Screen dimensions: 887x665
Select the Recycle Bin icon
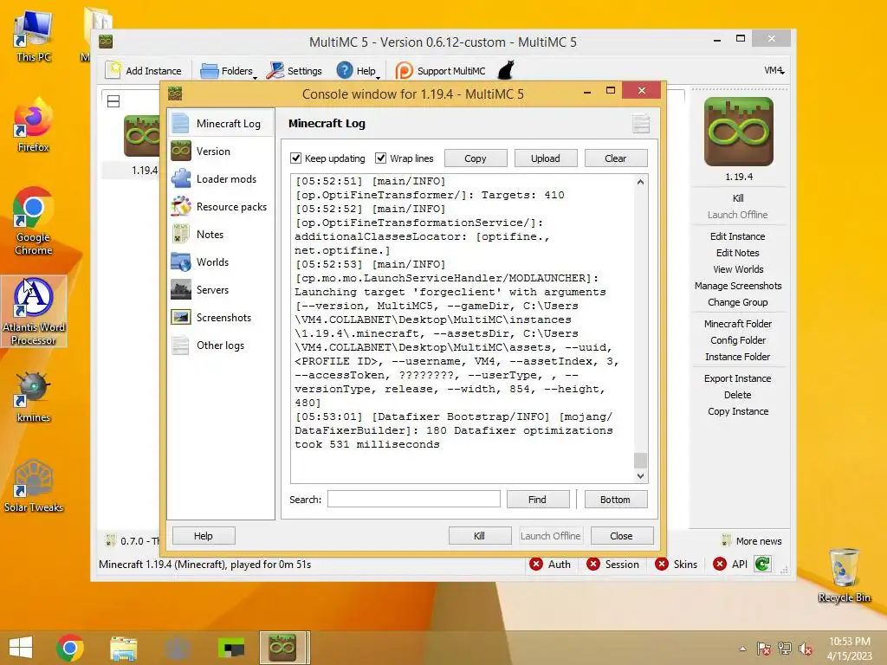pyautogui.click(x=844, y=576)
